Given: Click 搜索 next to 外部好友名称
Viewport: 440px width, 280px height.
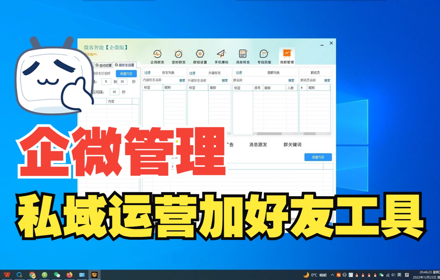Looking at the screenshot, I should tap(225, 80).
